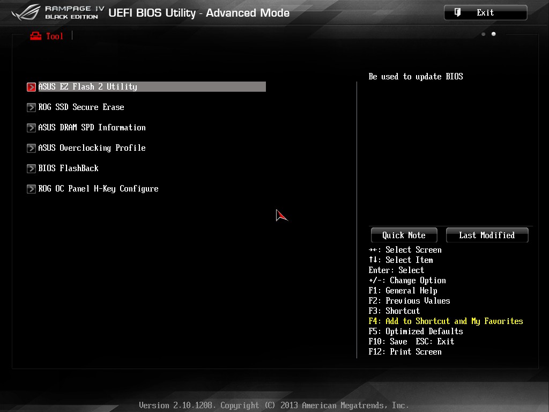Screen dimensions: 549x412
Task: Click the arrow icon beside BIOS FlashBack
Action: pos(31,168)
